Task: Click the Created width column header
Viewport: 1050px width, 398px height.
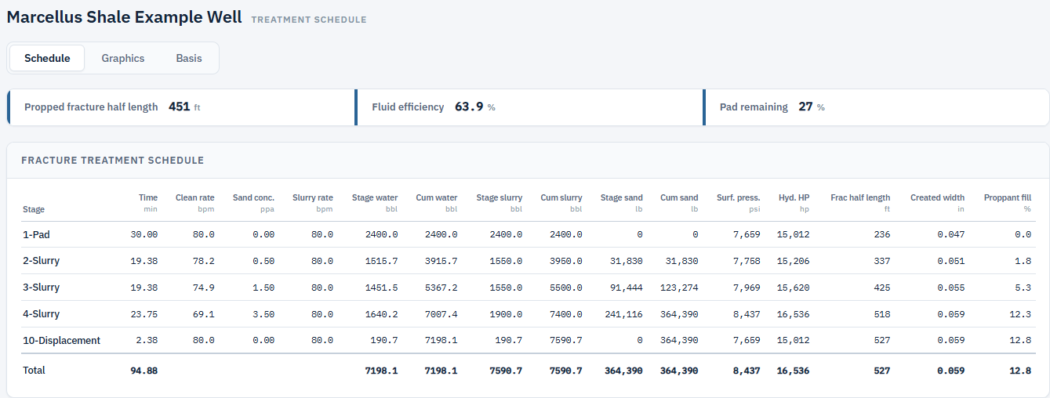Action: [x=937, y=203]
